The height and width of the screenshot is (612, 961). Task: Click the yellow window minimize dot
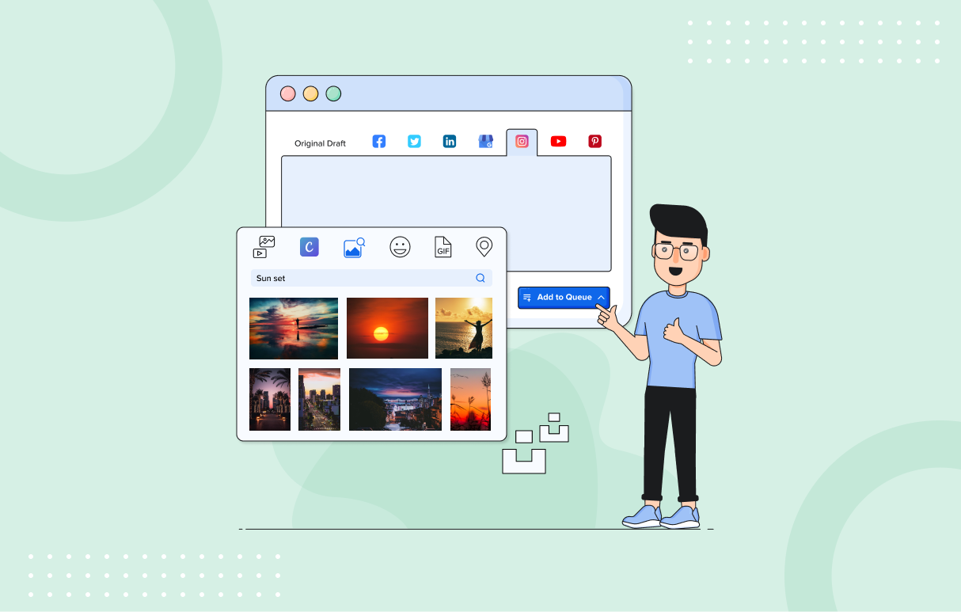[x=311, y=93]
